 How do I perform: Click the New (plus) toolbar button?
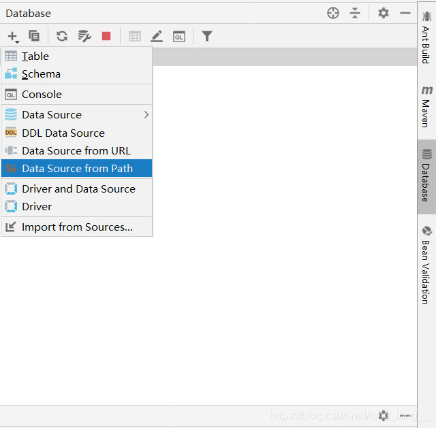pos(13,36)
